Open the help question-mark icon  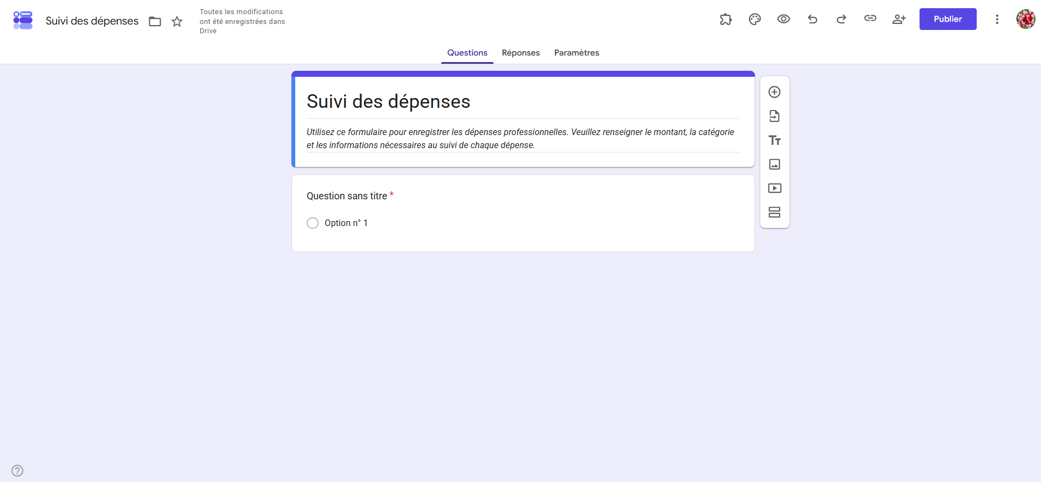(17, 471)
